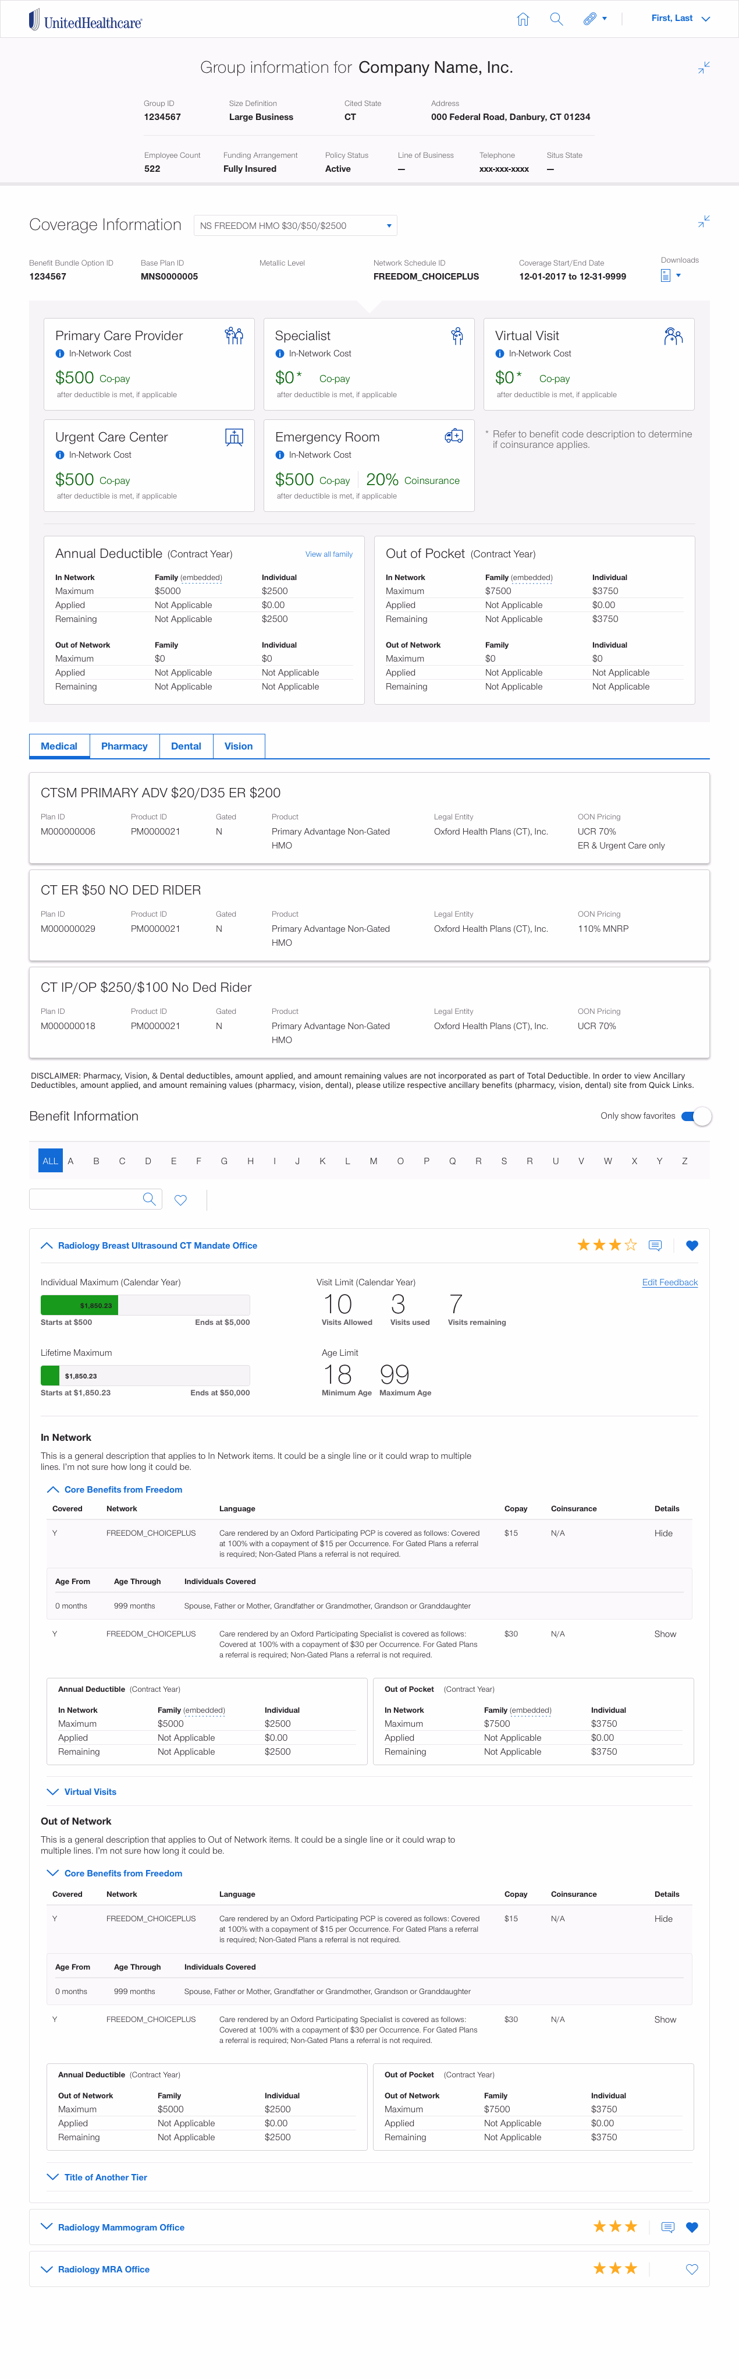Viewport: 739px width, 2379px height.
Task: Collapse the Coverage Information section
Action: (704, 222)
